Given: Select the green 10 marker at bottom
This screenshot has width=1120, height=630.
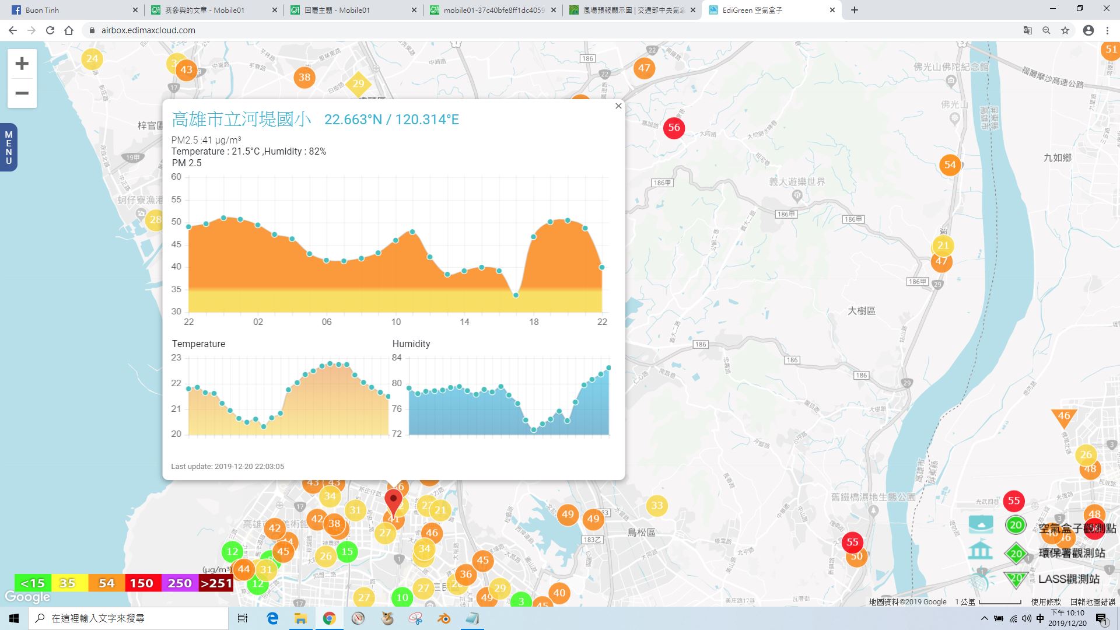Looking at the screenshot, I should (x=402, y=597).
